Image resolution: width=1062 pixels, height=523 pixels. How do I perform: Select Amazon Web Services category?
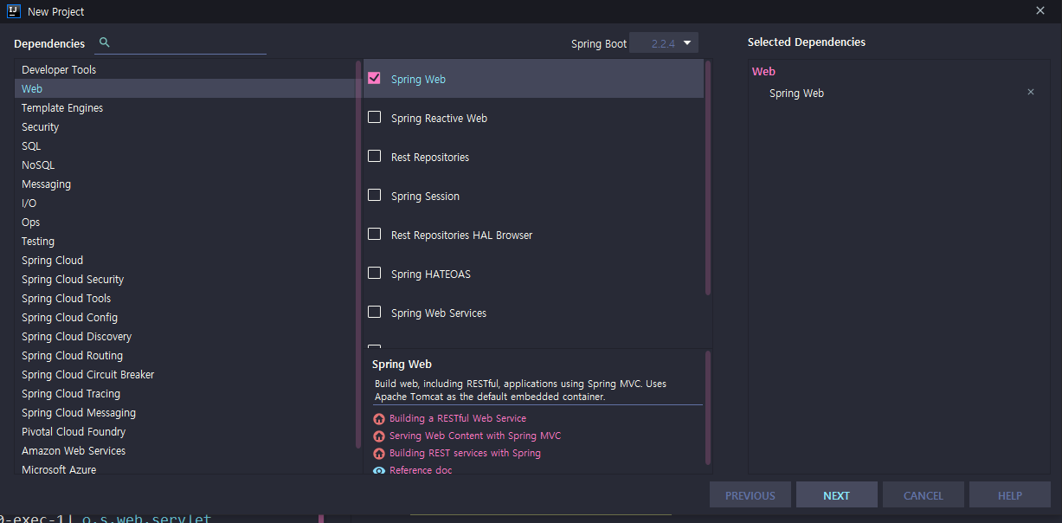point(184,450)
